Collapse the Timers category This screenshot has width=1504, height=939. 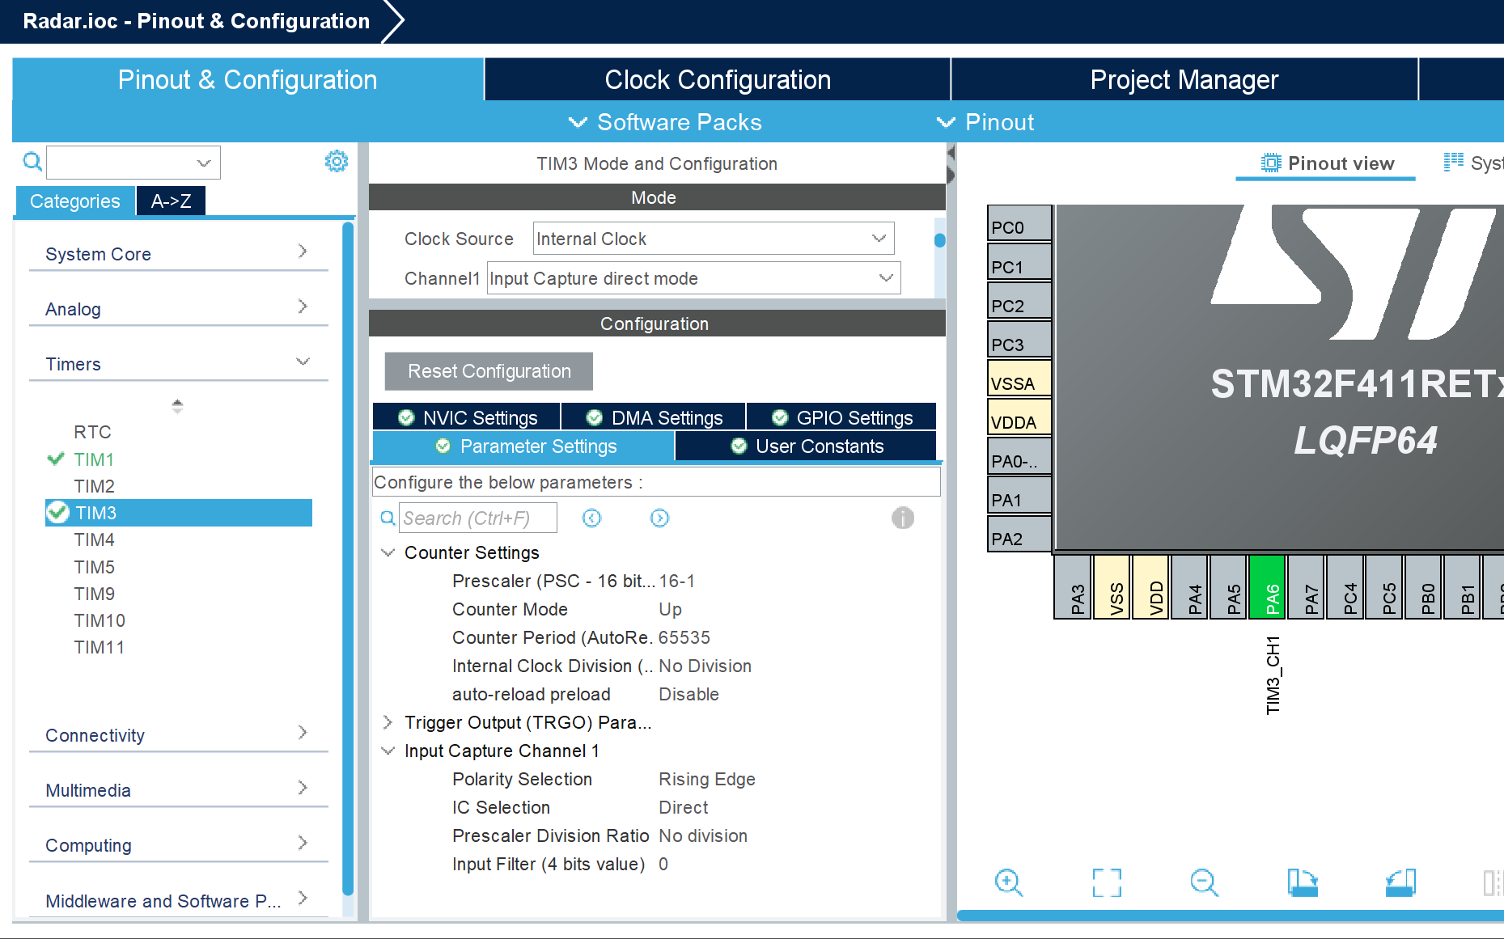178,363
